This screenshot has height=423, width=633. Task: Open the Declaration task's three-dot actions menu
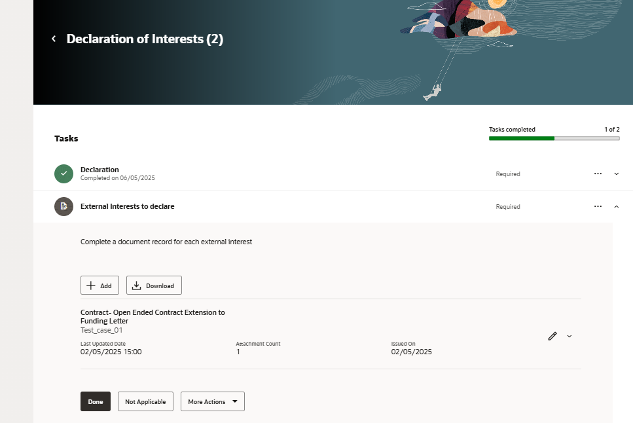598,174
